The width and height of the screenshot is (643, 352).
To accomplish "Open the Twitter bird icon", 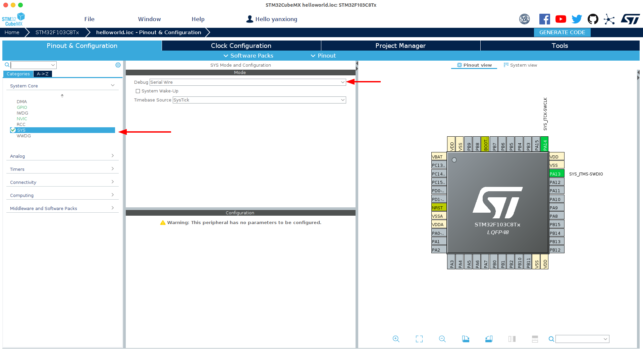I will coord(577,19).
